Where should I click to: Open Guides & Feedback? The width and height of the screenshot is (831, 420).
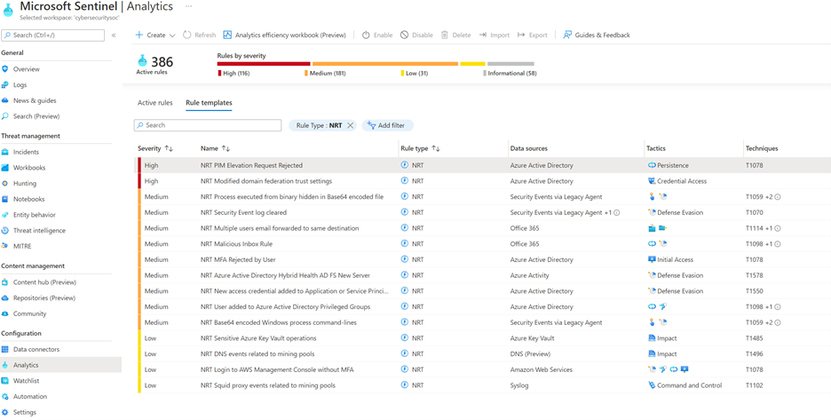tap(597, 35)
